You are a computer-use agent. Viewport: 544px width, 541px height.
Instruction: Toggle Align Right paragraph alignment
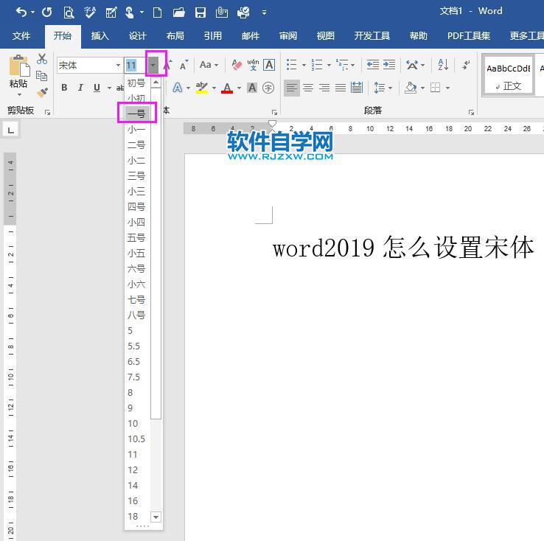pyautogui.click(x=324, y=88)
